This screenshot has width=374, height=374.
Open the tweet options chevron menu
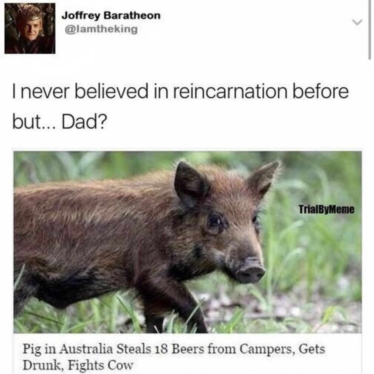click(357, 22)
